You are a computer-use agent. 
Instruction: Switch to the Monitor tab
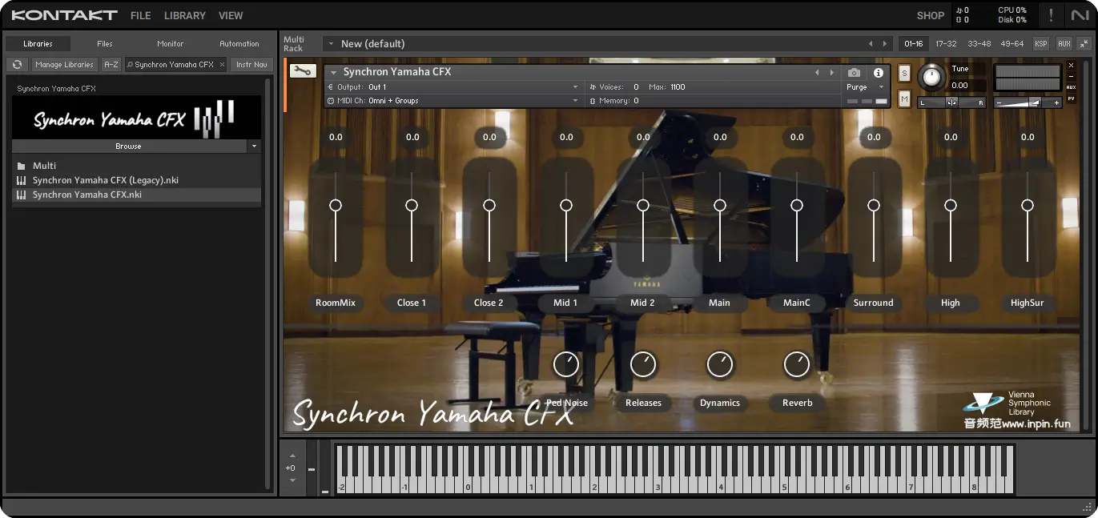point(171,44)
